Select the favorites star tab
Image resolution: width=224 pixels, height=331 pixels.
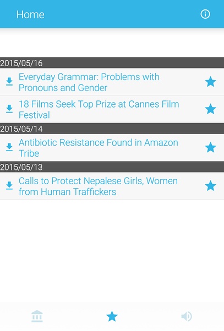click(x=112, y=316)
